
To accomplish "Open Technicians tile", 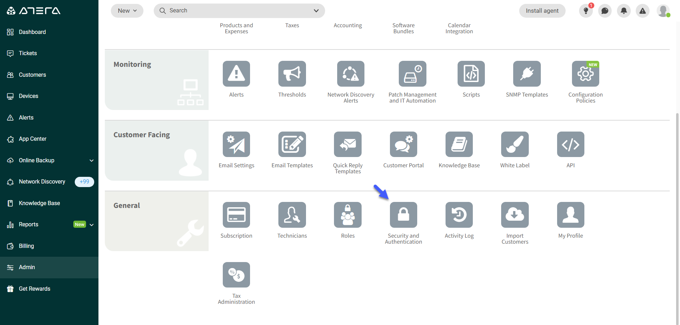I will click(x=292, y=215).
